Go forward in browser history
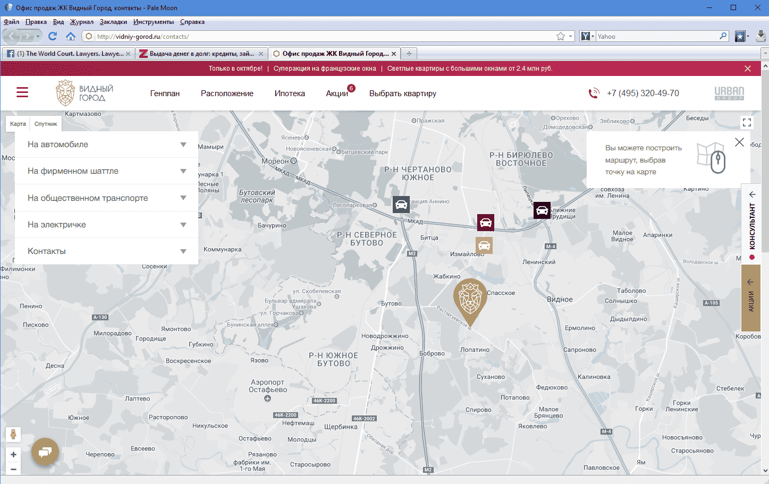This screenshot has width=769, height=484. click(x=28, y=36)
